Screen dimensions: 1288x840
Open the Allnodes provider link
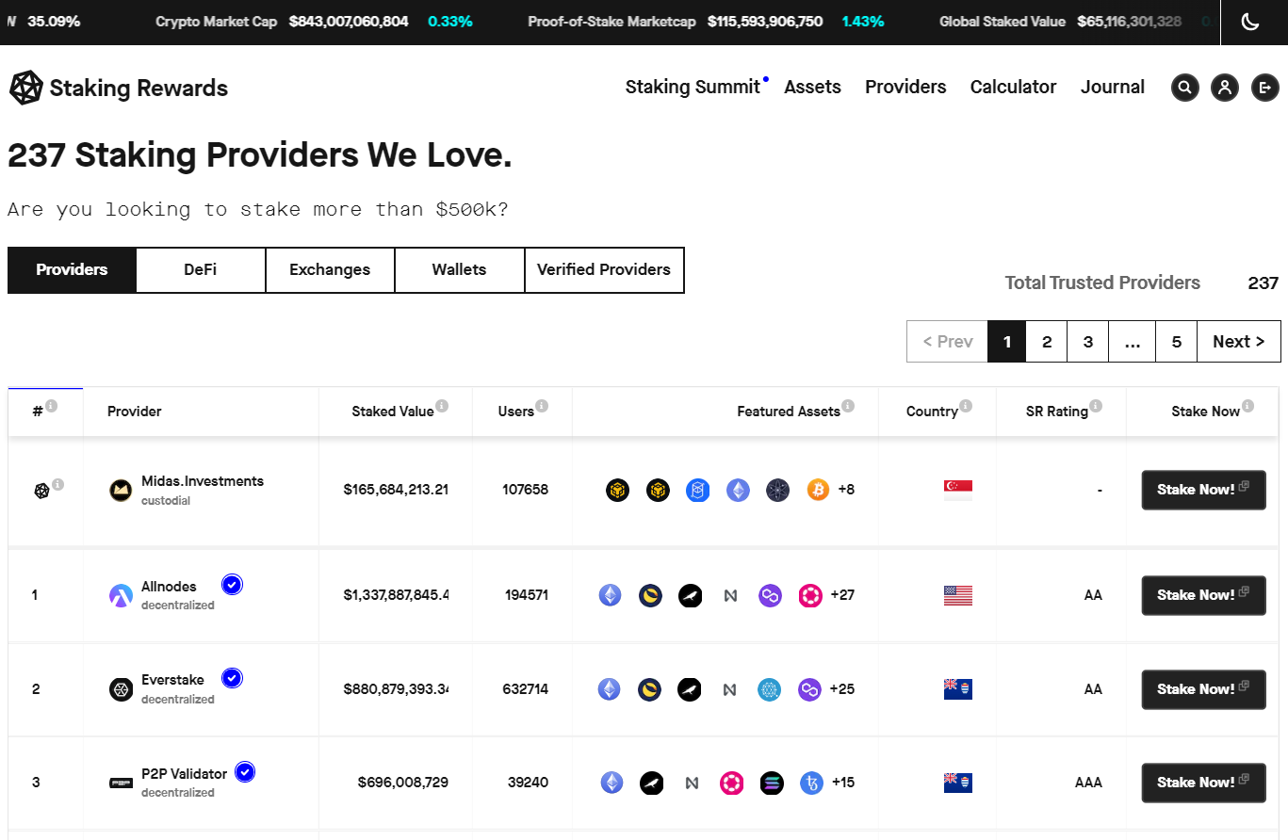pos(169,587)
